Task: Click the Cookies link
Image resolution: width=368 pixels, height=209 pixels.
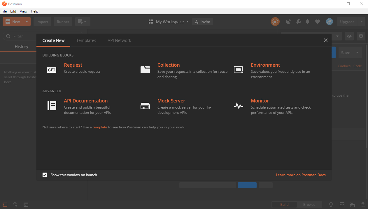Action: (344, 66)
